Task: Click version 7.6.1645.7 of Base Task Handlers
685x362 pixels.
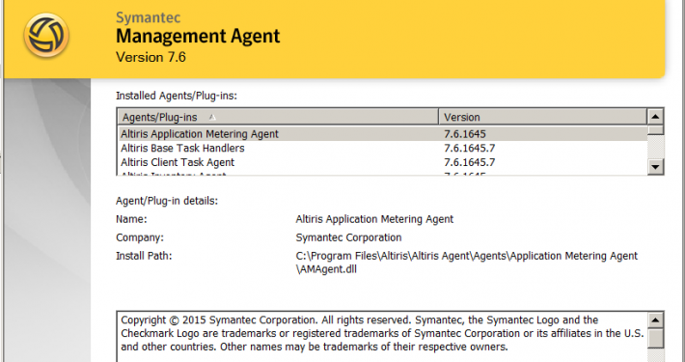Action: [470, 149]
